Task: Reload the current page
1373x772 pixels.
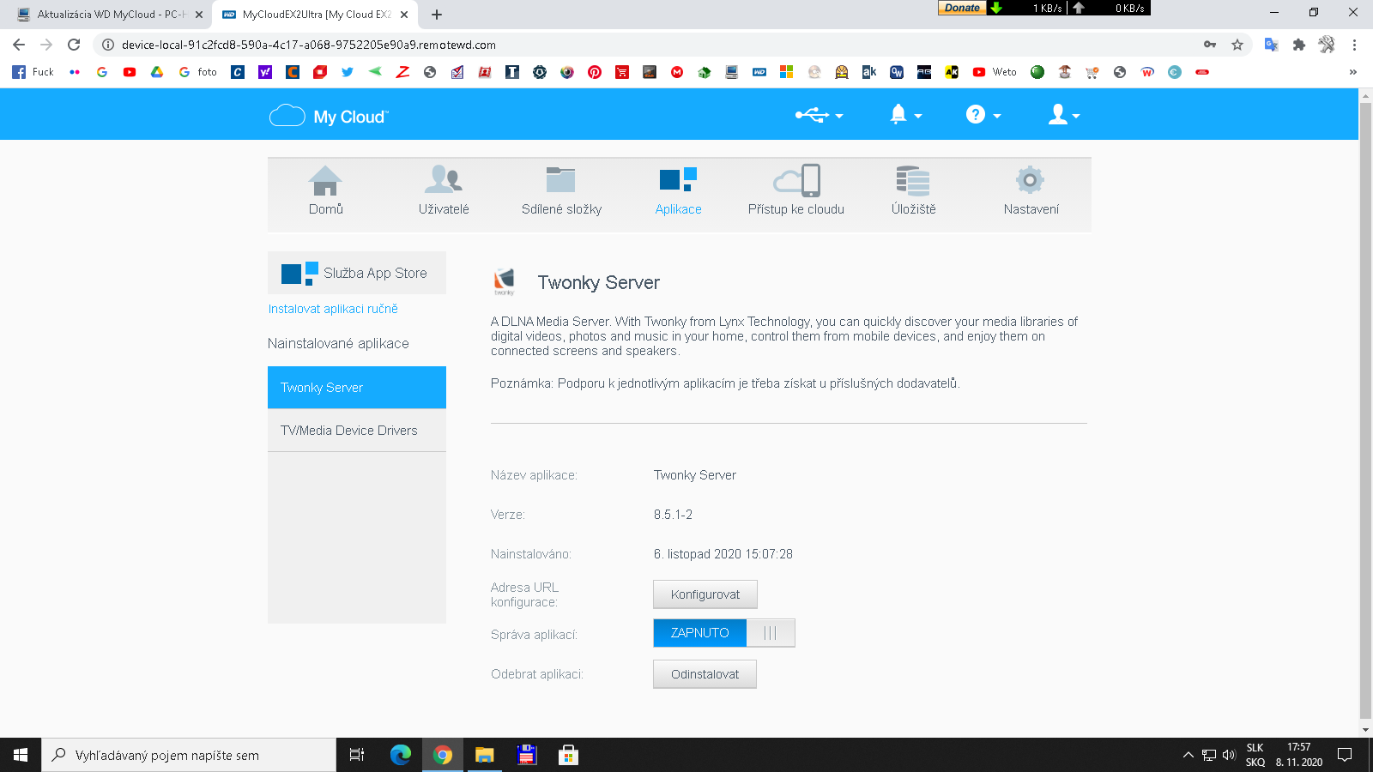Action: 74,45
